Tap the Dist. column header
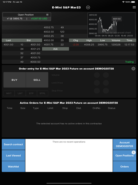Image resolution: width=138 pixels, height=185 pixels. [x=79, y=108]
